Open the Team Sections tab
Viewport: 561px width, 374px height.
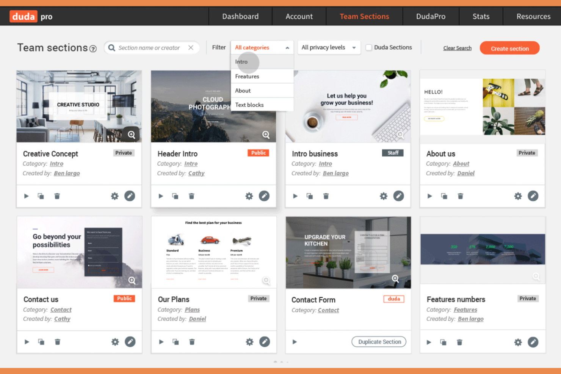point(364,16)
